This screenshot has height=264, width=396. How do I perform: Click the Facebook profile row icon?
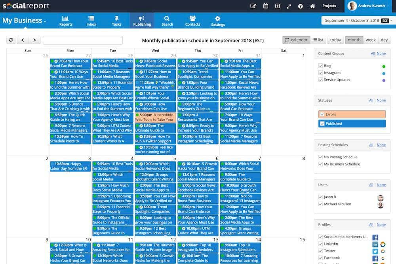click(375, 258)
